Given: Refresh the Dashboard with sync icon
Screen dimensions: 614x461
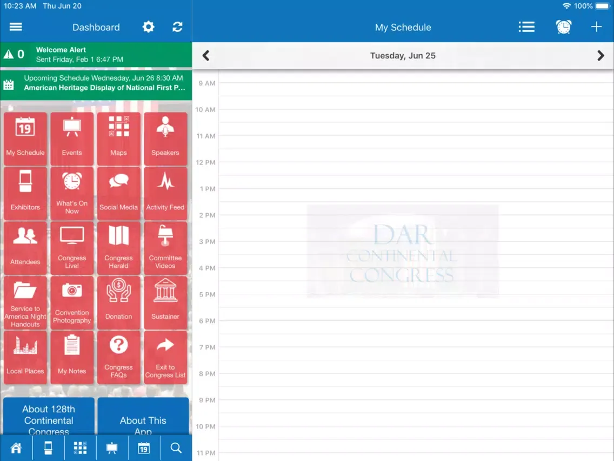Looking at the screenshot, I should (177, 27).
